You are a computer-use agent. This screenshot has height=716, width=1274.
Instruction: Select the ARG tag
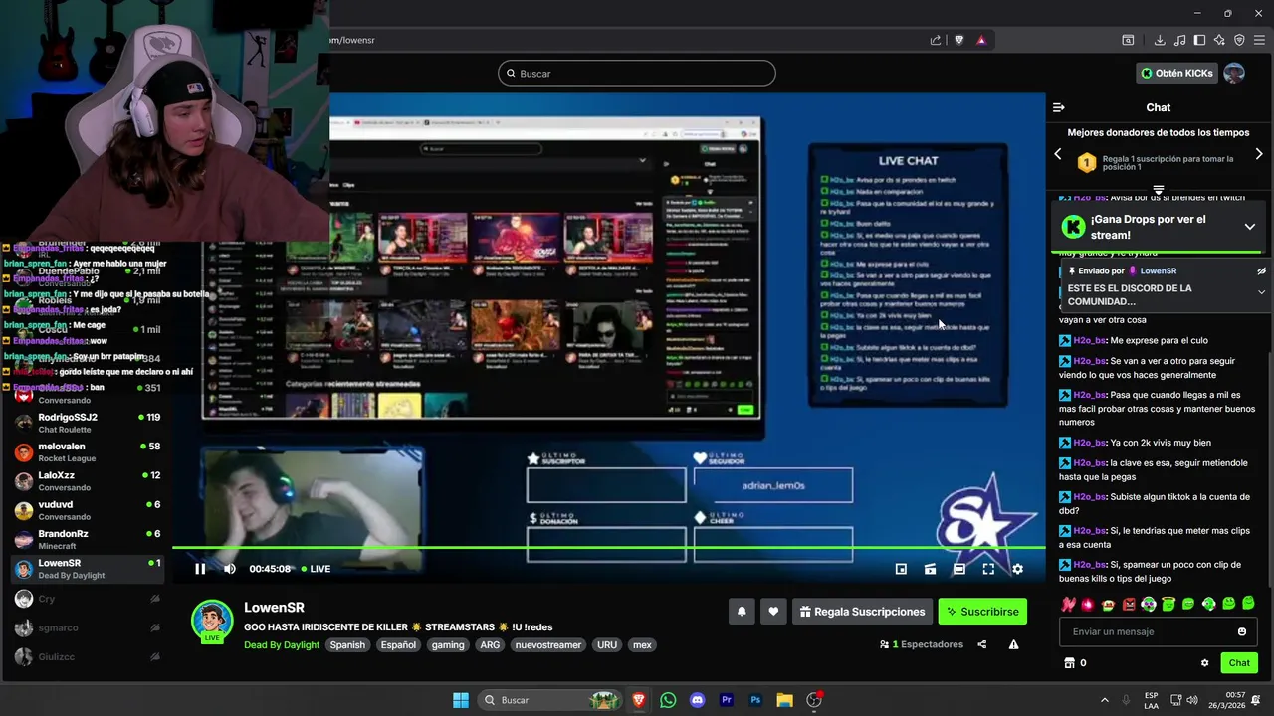490,645
